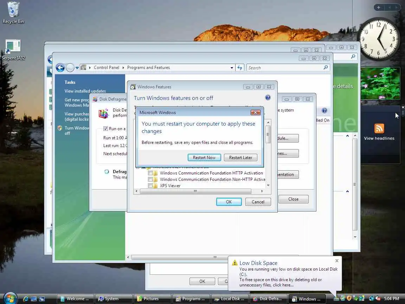The height and width of the screenshot is (304, 405).
Task: Switch to the Local Disk taskbar button
Action: (x=230, y=299)
